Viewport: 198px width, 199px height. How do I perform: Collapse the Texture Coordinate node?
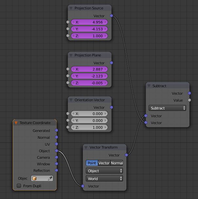pos(16,123)
